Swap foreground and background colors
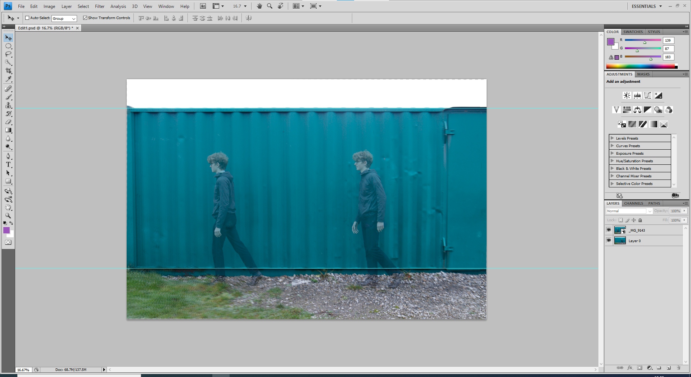 (x=12, y=223)
